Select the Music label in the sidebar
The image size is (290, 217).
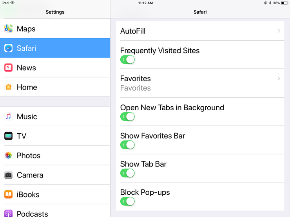27,117
